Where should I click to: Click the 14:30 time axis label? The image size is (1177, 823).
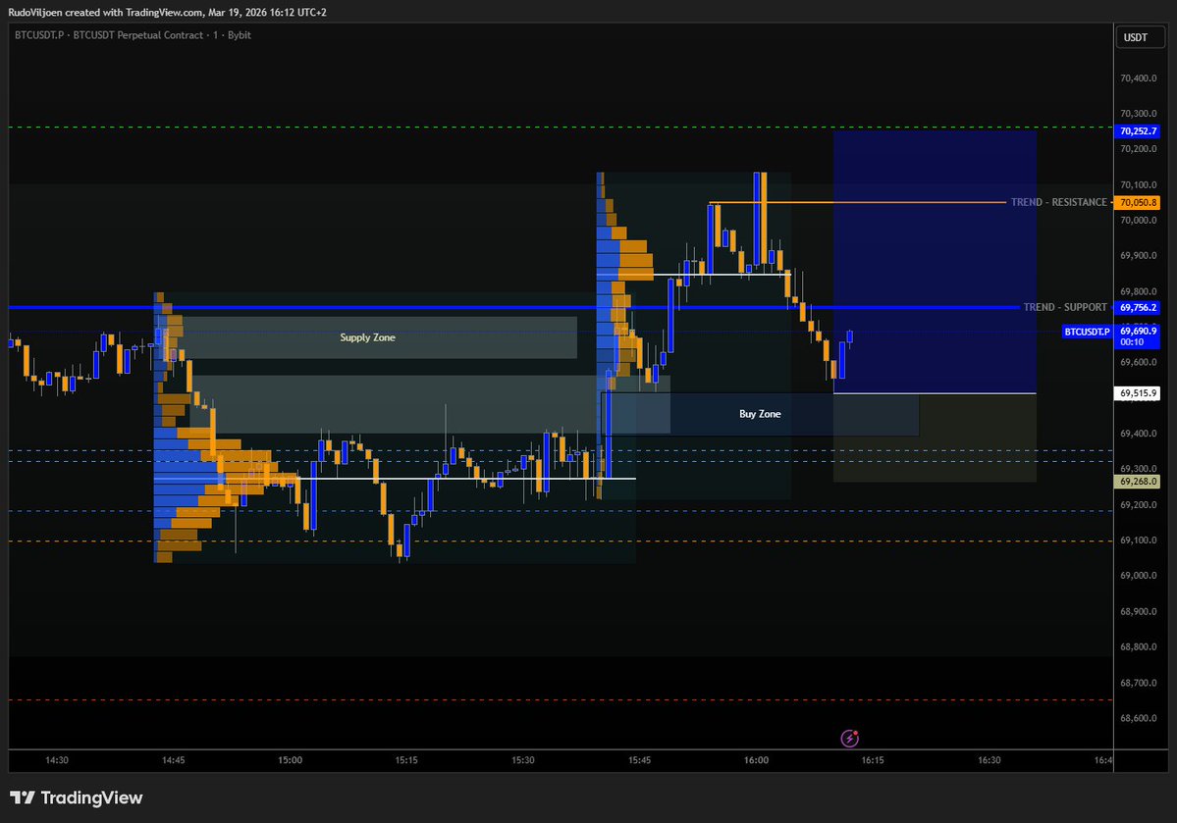coord(56,760)
